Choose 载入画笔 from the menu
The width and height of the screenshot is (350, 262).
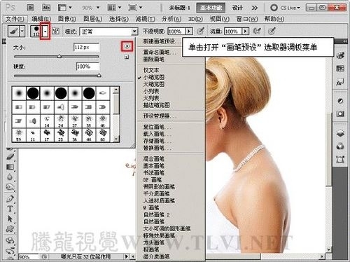pyautogui.click(x=157, y=134)
